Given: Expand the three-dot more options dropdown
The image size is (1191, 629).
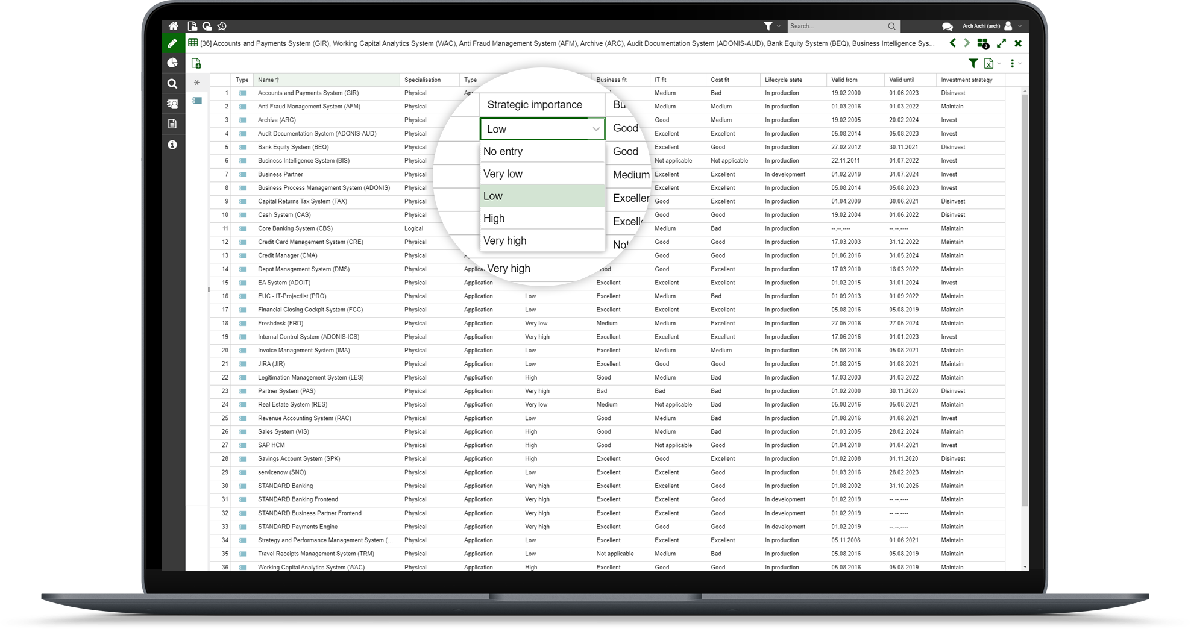Looking at the screenshot, I should click(x=1019, y=63).
